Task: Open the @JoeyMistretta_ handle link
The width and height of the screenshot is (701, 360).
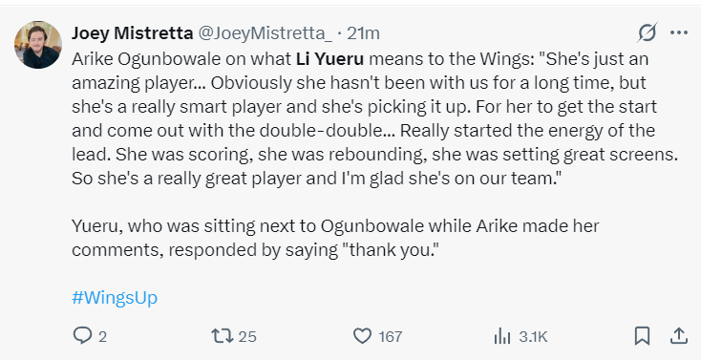Action: click(265, 33)
